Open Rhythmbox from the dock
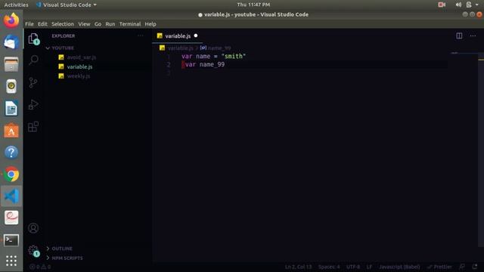The height and width of the screenshot is (272, 484). (11, 86)
